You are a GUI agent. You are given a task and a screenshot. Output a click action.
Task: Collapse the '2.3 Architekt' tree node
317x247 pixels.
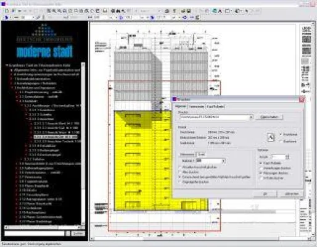(17, 101)
